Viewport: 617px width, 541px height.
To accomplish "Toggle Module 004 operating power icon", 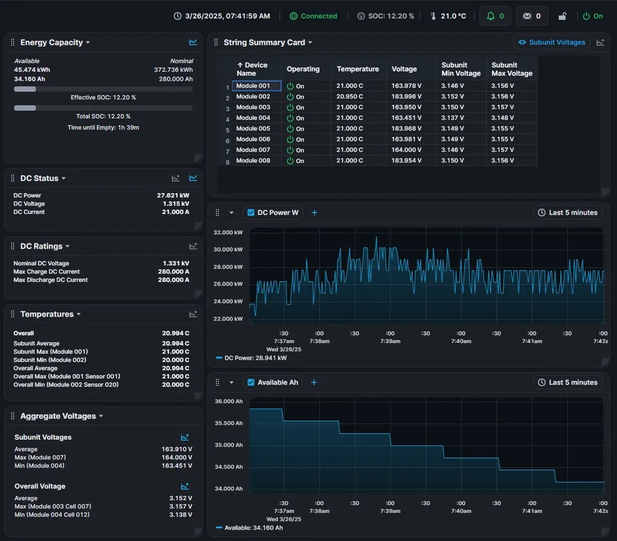I will [291, 118].
